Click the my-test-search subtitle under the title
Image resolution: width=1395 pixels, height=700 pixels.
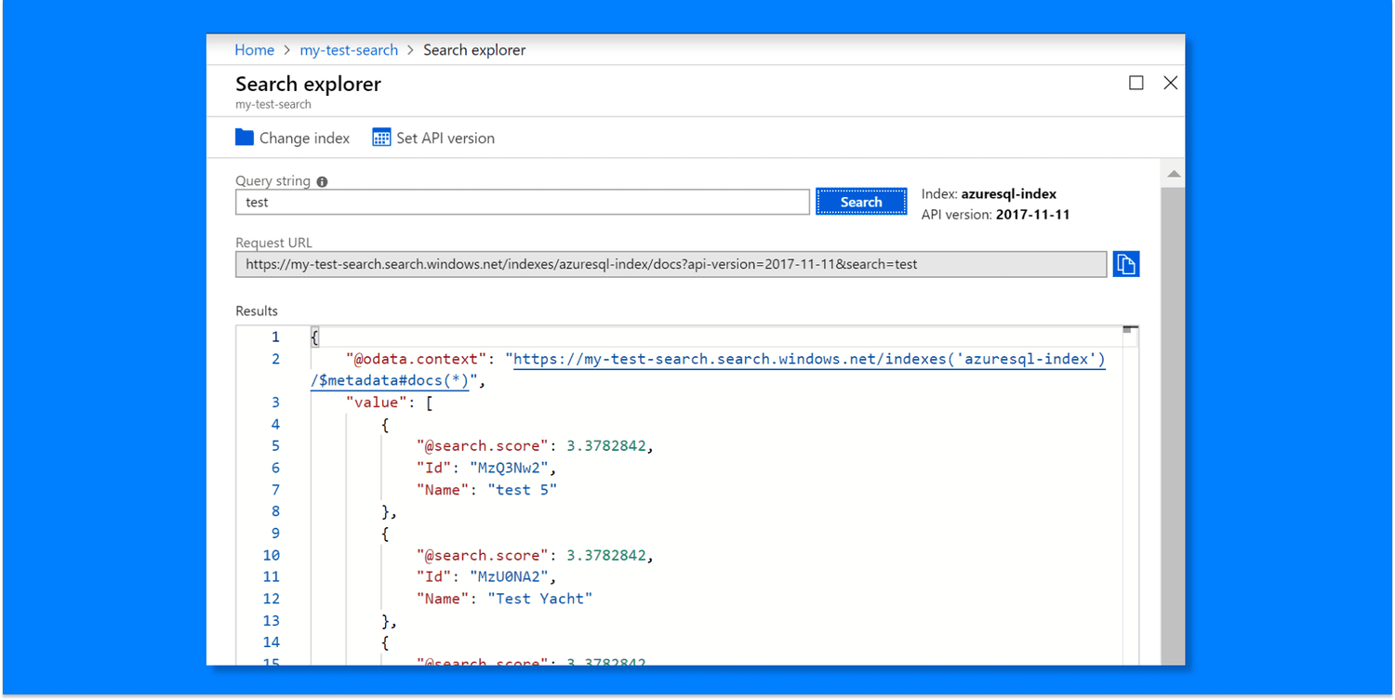273,105
